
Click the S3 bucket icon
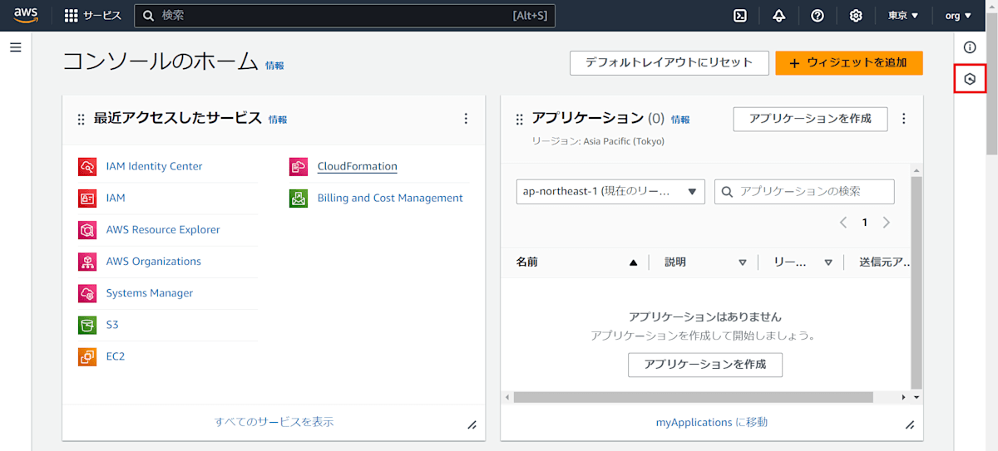pos(87,325)
